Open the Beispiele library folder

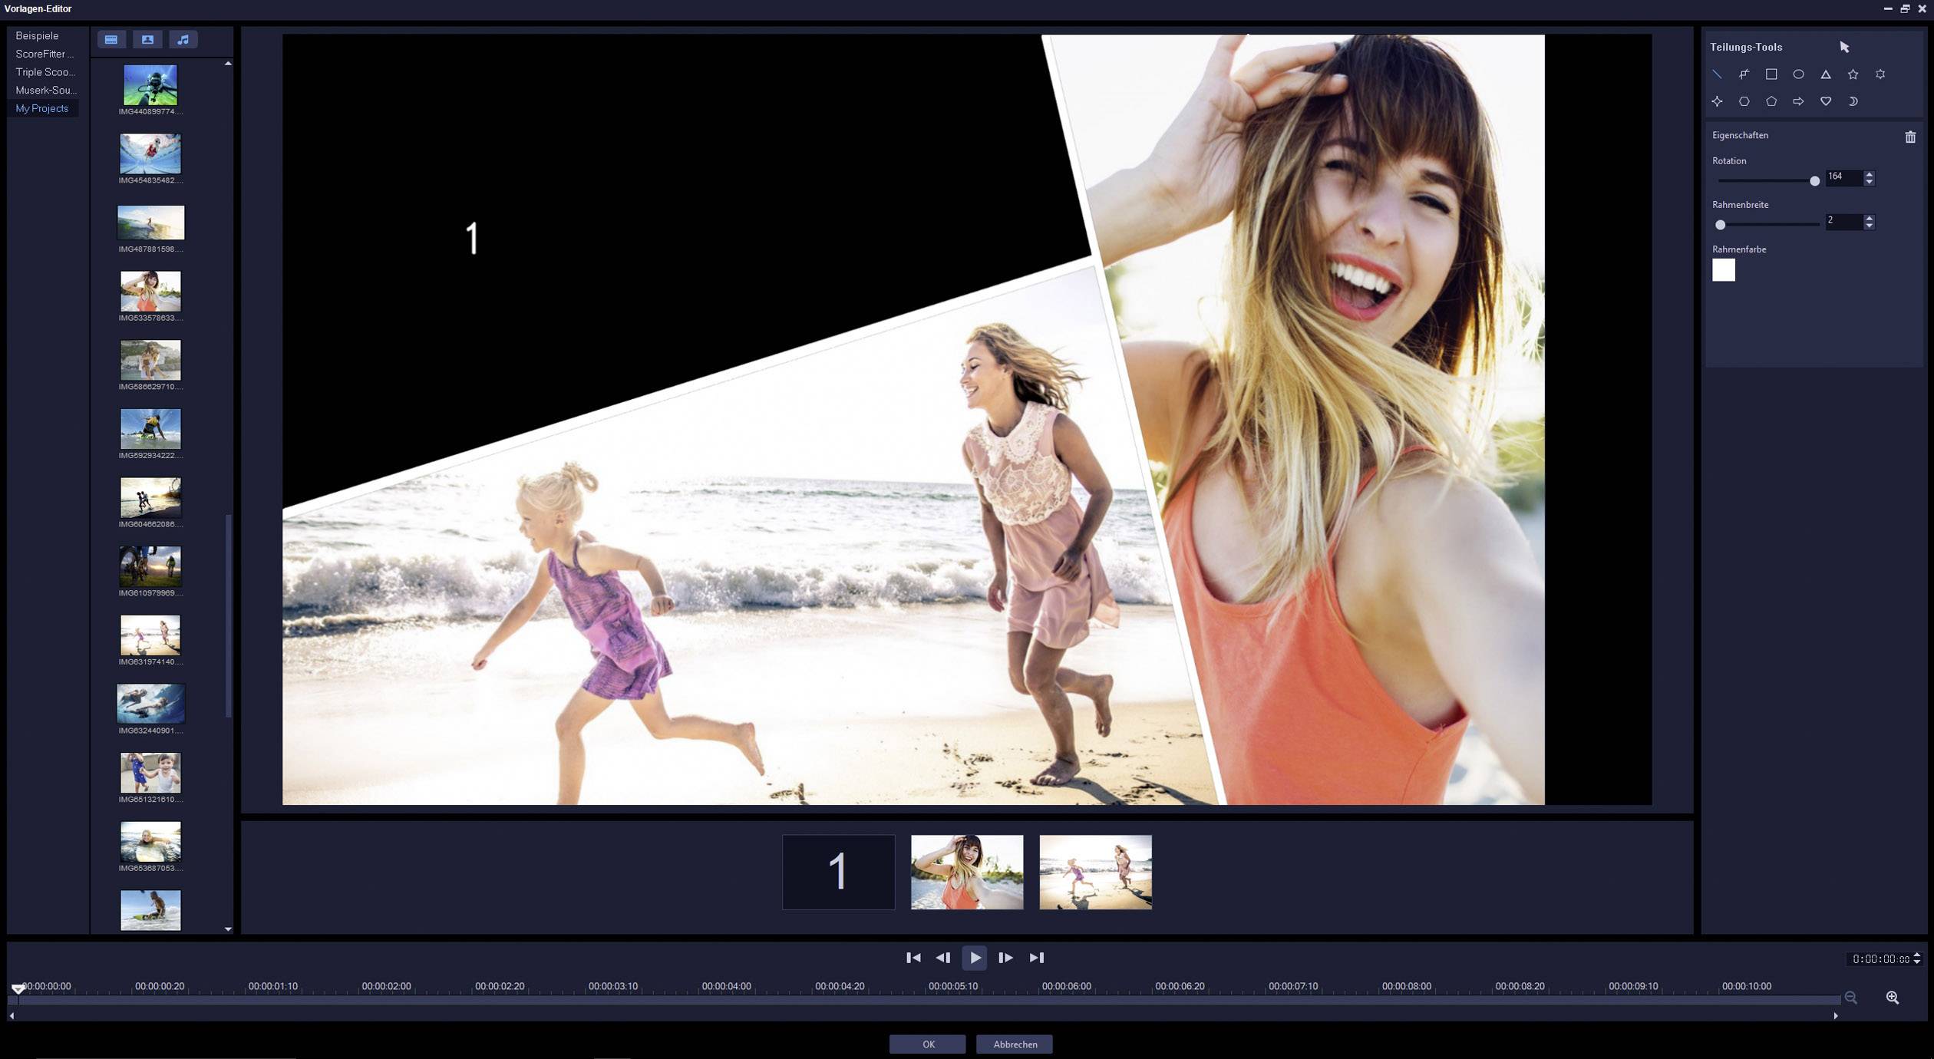(x=37, y=36)
